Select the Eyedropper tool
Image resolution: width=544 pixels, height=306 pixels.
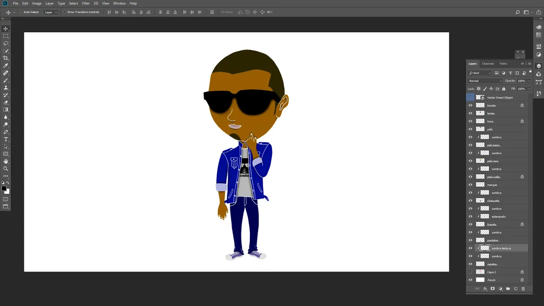6,65
